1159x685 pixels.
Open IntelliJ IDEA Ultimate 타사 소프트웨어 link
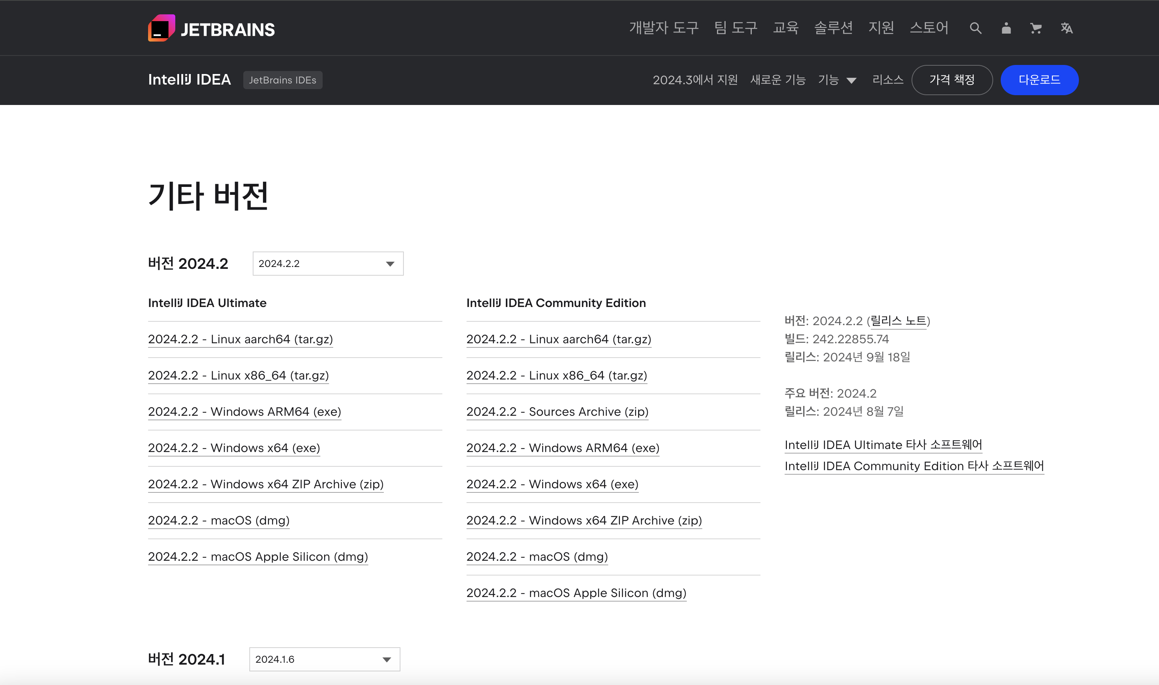(x=883, y=445)
